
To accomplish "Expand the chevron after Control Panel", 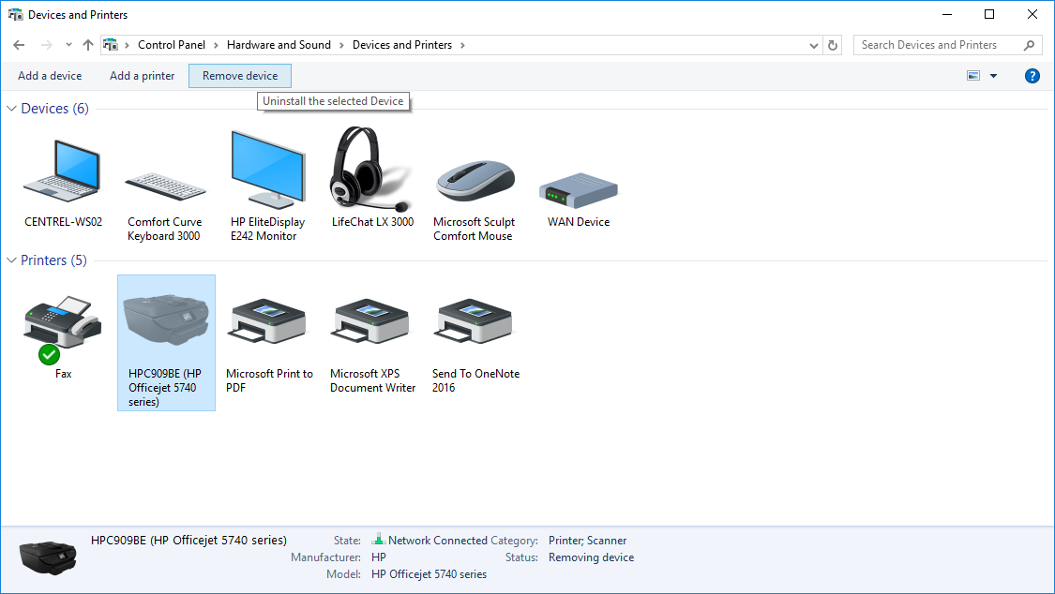I will coord(216,45).
